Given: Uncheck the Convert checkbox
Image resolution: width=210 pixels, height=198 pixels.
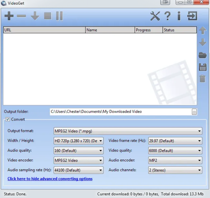Looking at the screenshot, I should pos(8,119).
